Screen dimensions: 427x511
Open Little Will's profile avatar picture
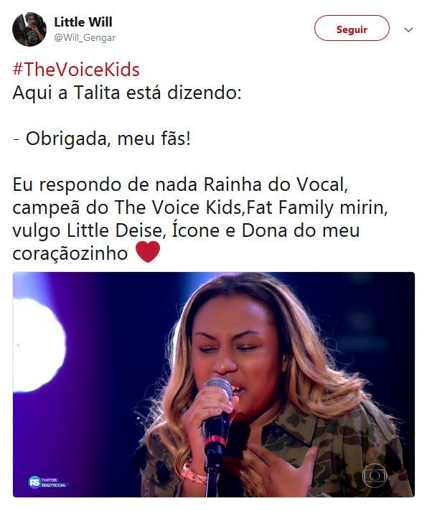(29, 29)
